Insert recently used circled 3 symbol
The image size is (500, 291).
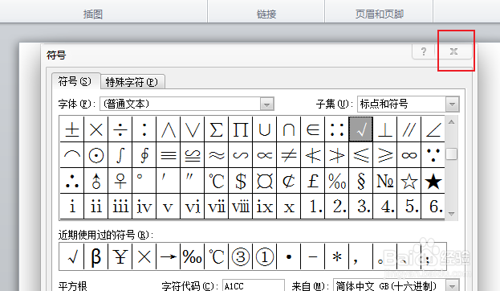(x=241, y=256)
